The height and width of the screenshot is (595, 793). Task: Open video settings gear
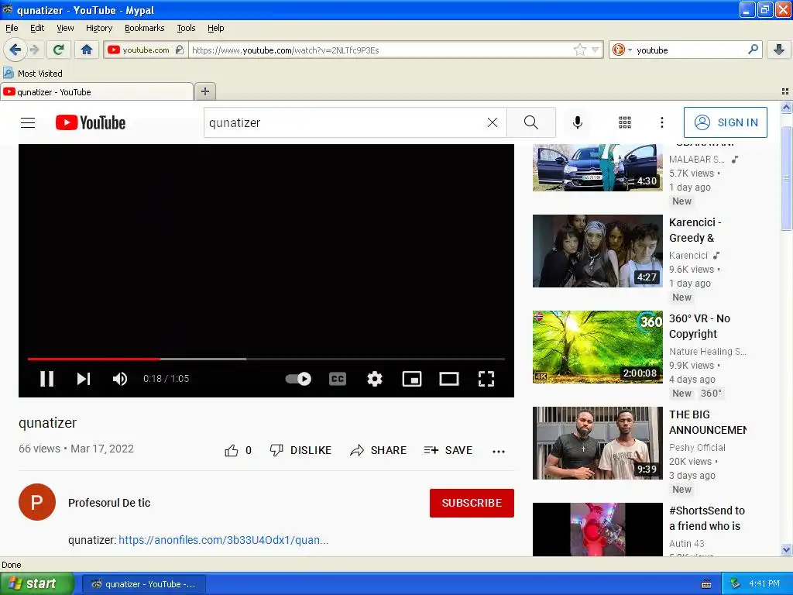coord(375,378)
